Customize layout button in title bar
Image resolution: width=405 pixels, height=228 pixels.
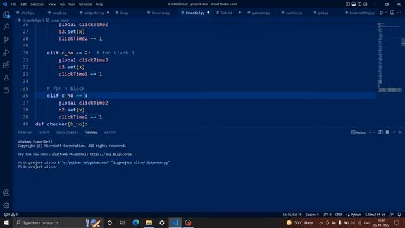tap(365, 4)
